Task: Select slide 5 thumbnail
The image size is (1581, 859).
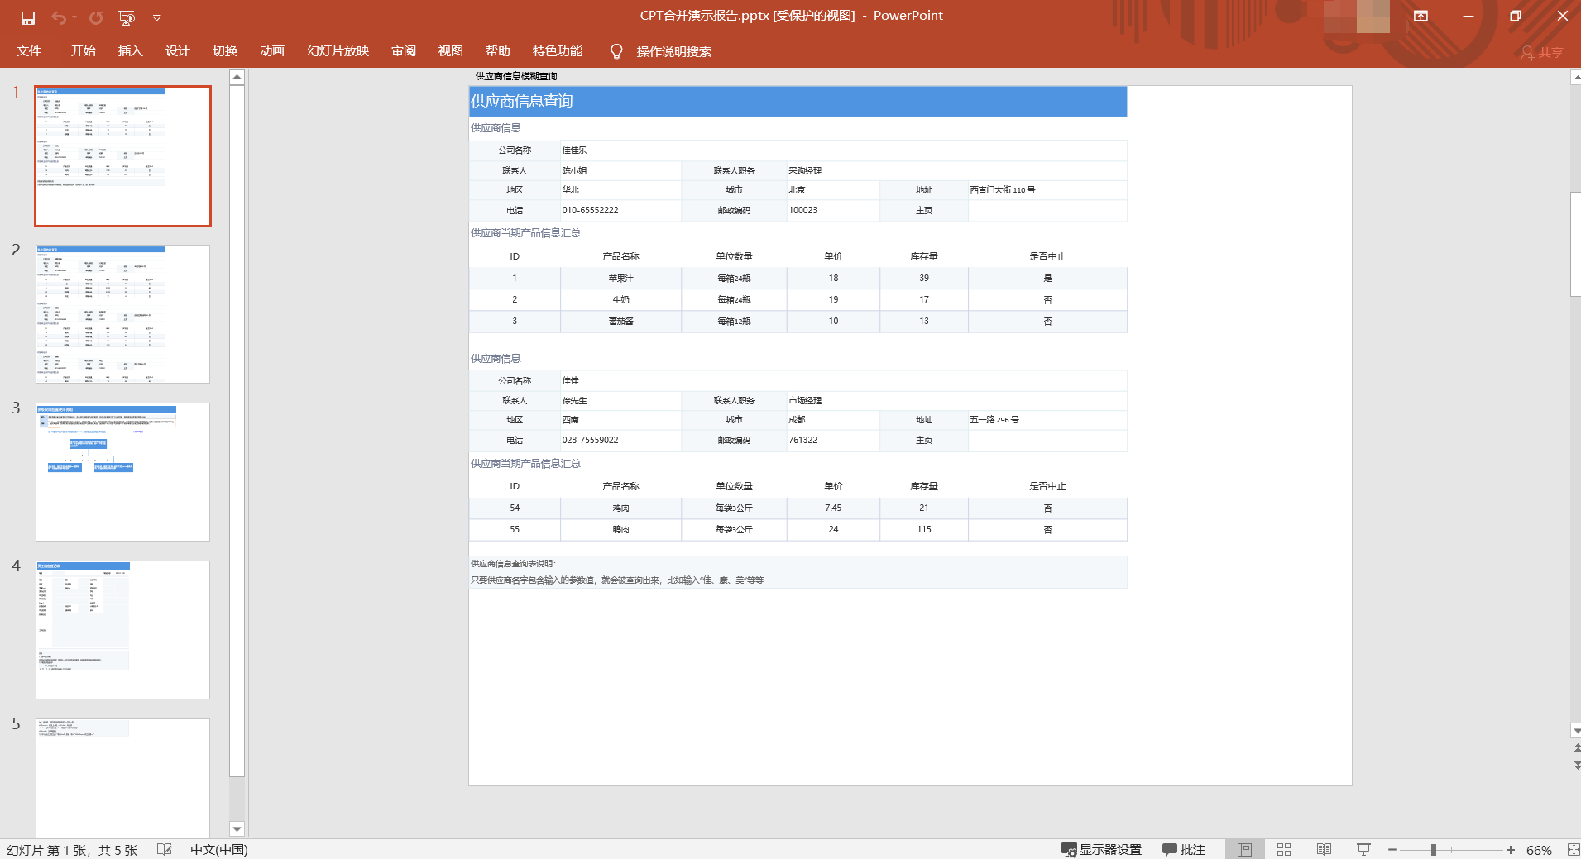Action: (x=122, y=778)
